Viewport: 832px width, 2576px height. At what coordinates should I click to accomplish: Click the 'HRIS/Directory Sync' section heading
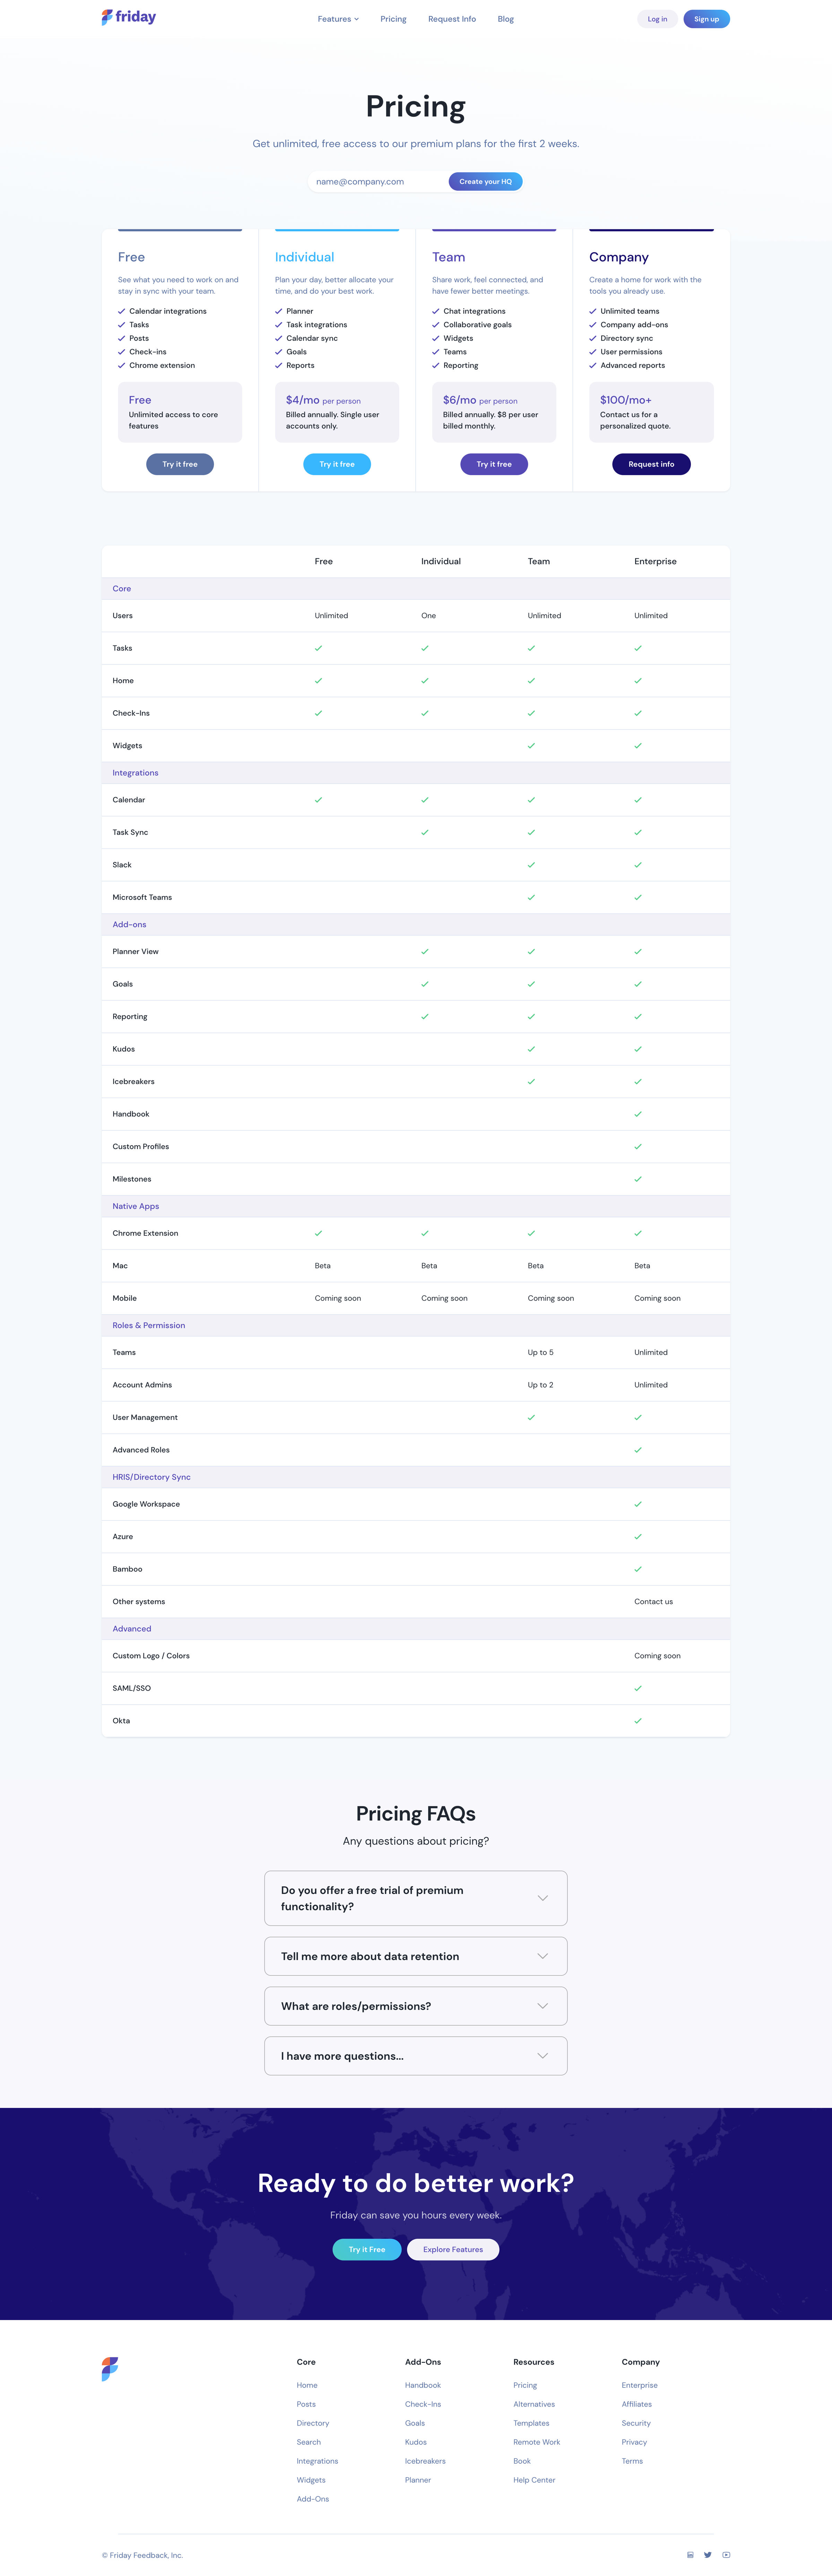[x=151, y=1477]
